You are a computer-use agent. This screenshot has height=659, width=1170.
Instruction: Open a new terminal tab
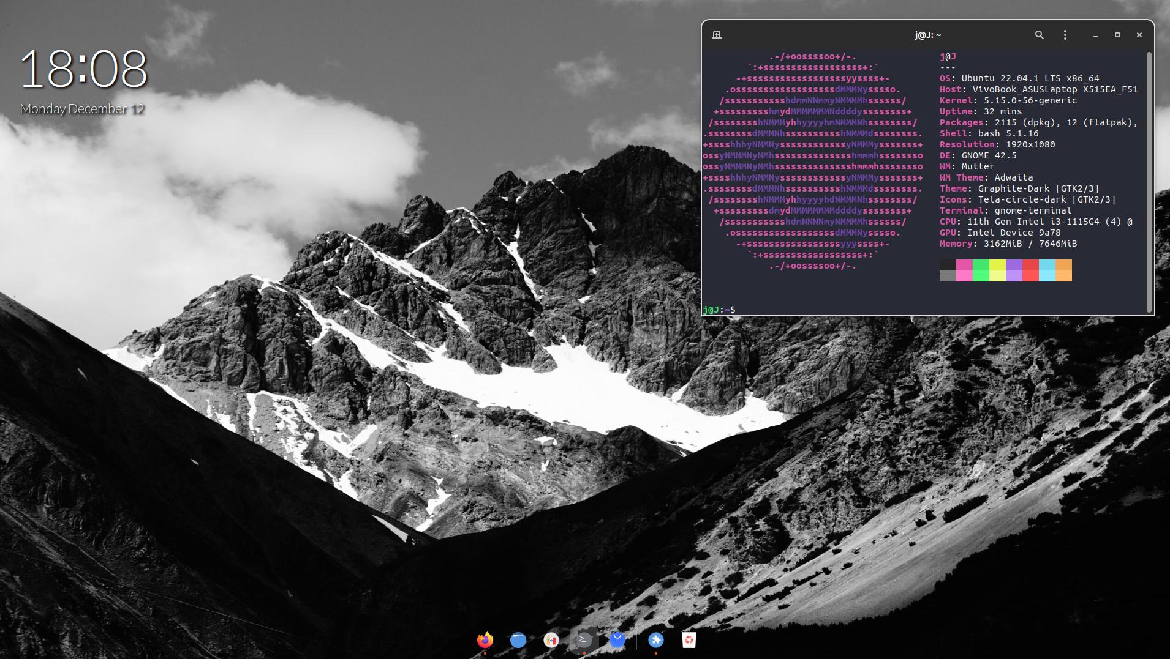tap(717, 35)
